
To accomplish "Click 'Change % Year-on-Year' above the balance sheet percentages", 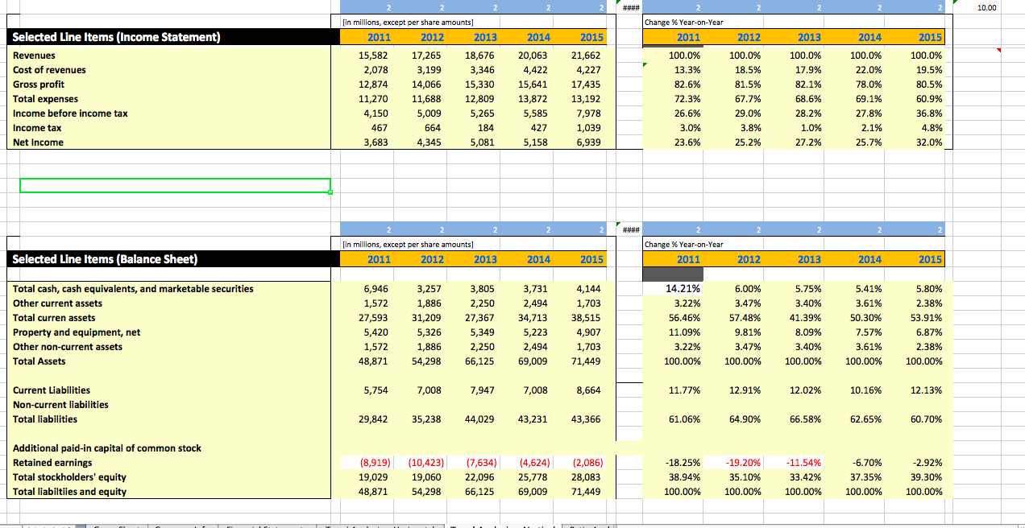I will pyautogui.click(x=684, y=245).
